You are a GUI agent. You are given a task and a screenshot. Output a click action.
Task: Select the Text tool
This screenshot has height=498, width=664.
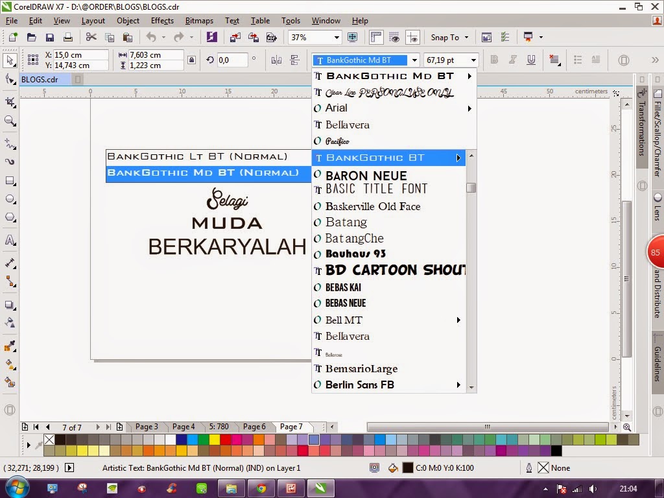9,240
